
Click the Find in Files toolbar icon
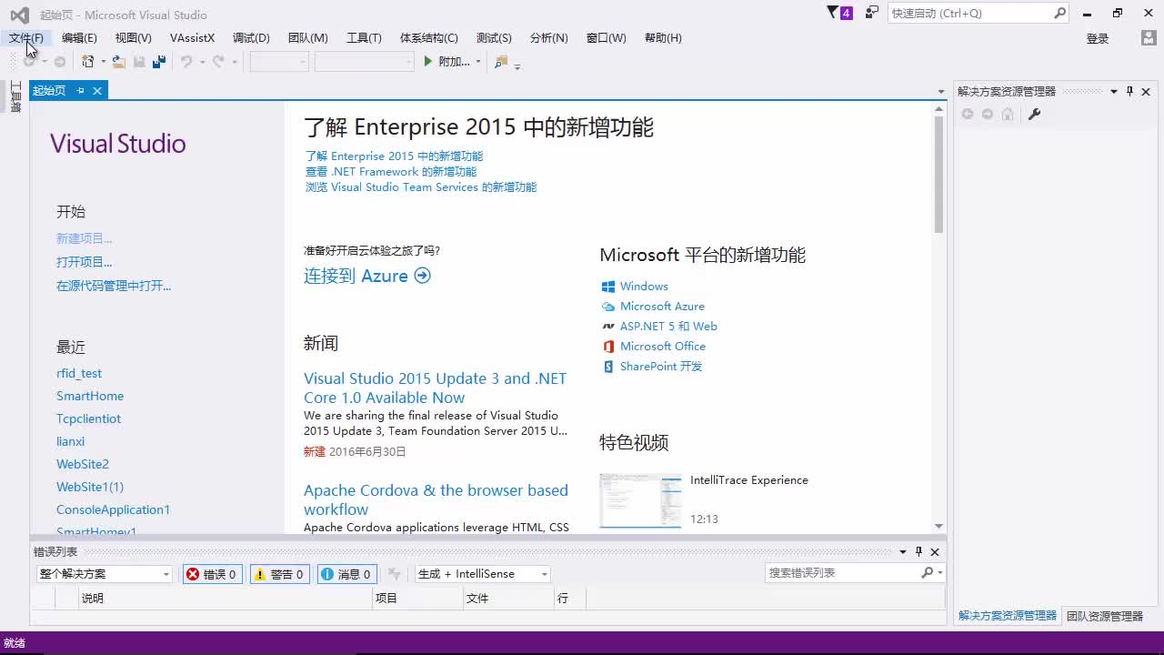click(x=500, y=62)
